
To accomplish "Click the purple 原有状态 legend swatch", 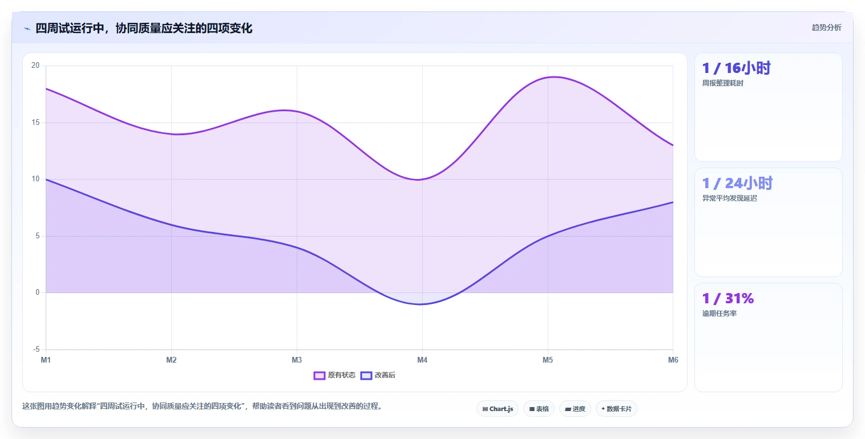I will pos(320,375).
